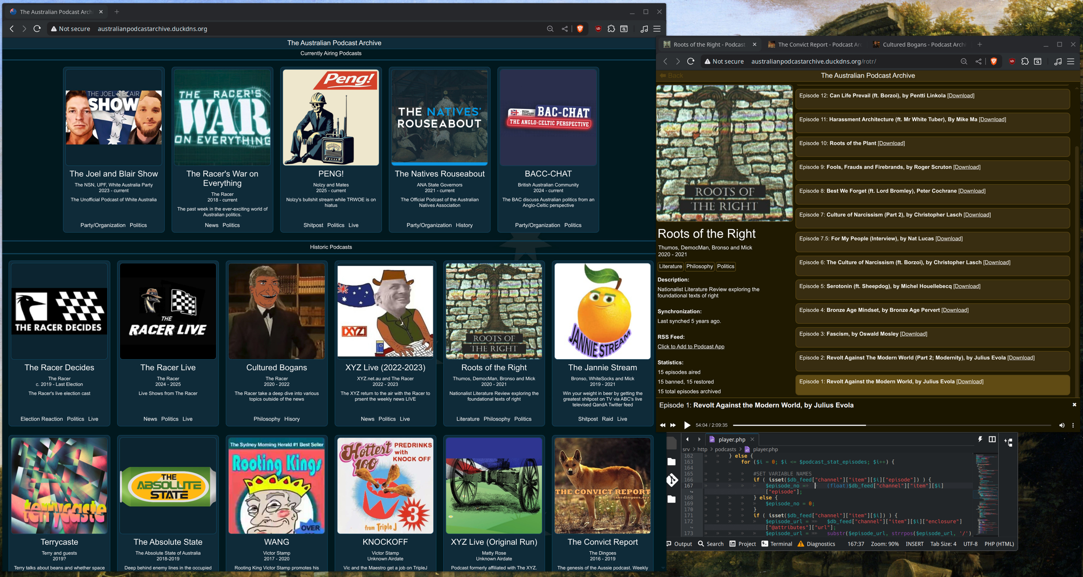The image size is (1083, 577).
Task: Click the audio playback progress bar
Action: (891, 425)
